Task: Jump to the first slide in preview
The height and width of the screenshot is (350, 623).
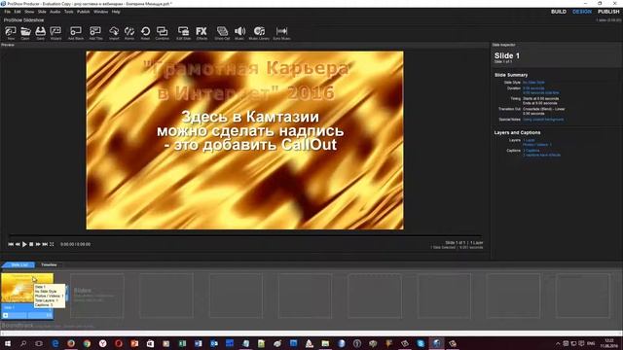Action: pyautogui.click(x=11, y=244)
